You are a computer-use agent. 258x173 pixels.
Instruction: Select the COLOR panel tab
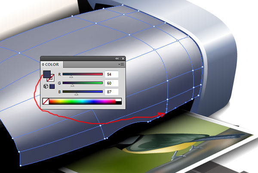(x=52, y=65)
